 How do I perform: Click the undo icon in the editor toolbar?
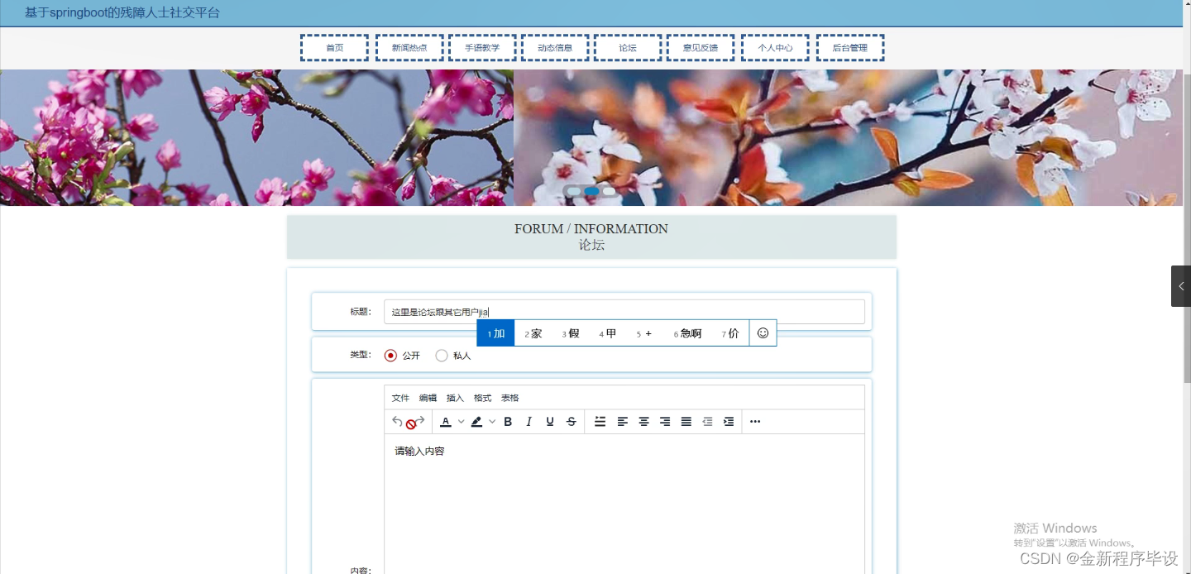pos(396,421)
